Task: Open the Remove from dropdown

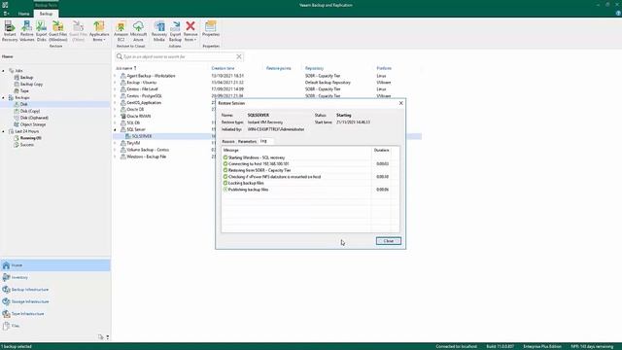Action: pos(190,31)
